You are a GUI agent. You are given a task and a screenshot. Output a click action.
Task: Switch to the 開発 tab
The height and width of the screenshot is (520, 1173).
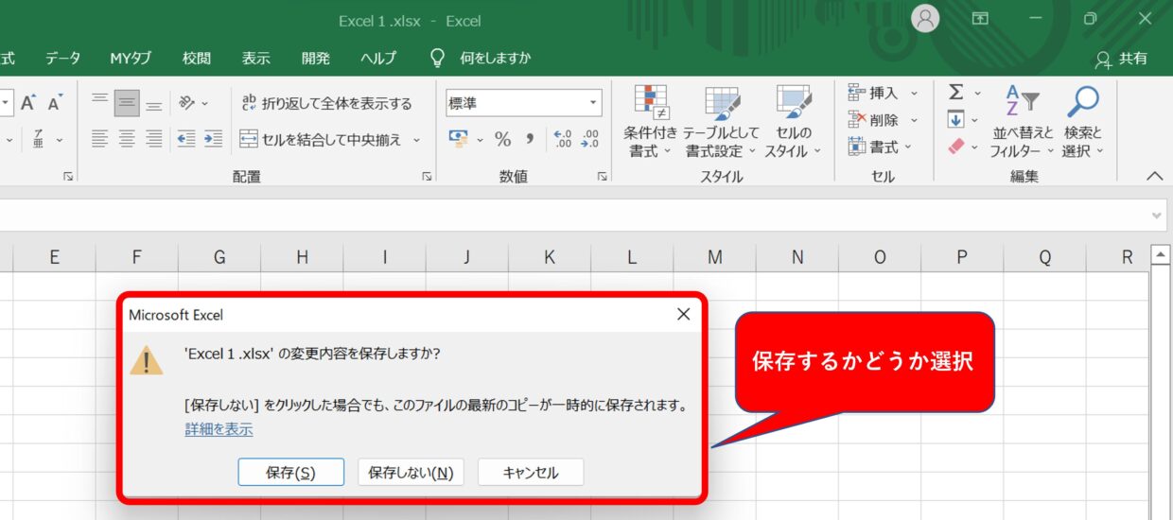(x=316, y=58)
